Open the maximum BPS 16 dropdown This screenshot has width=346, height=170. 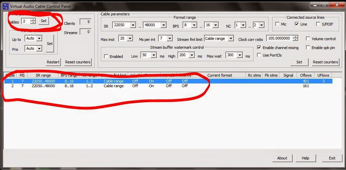tap(215, 25)
